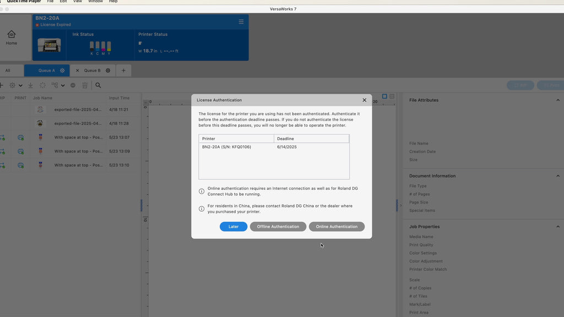Switch to single view layout icon
The image size is (564, 317).
[x=384, y=96]
